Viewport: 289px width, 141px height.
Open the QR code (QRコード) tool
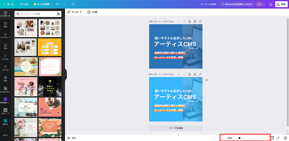pyautogui.click(x=5, y=111)
